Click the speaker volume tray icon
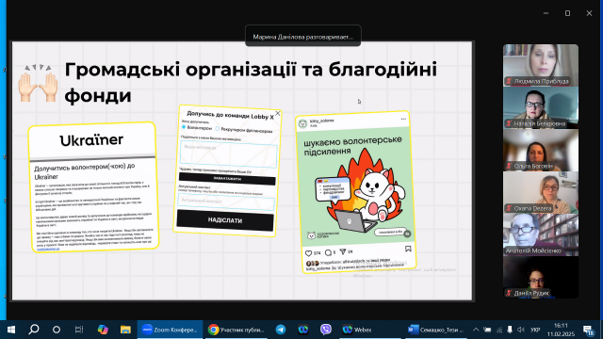Viewport: 603px width, 339px height. (x=521, y=330)
